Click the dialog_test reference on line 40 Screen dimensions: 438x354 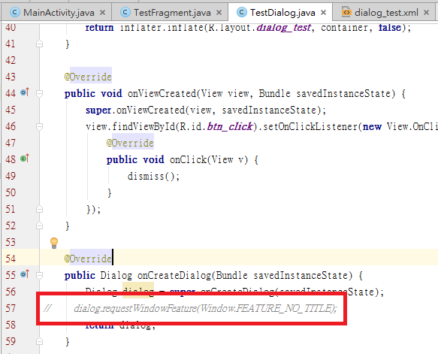(283, 27)
